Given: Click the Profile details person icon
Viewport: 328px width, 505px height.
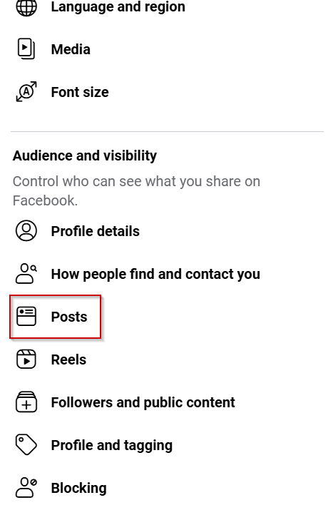Looking at the screenshot, I should [x=26, y=231].
